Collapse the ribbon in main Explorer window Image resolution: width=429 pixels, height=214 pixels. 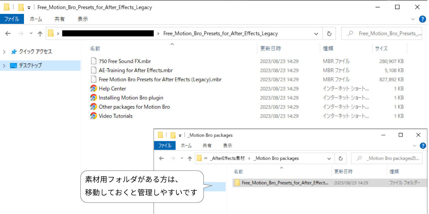tap(413, 19)
